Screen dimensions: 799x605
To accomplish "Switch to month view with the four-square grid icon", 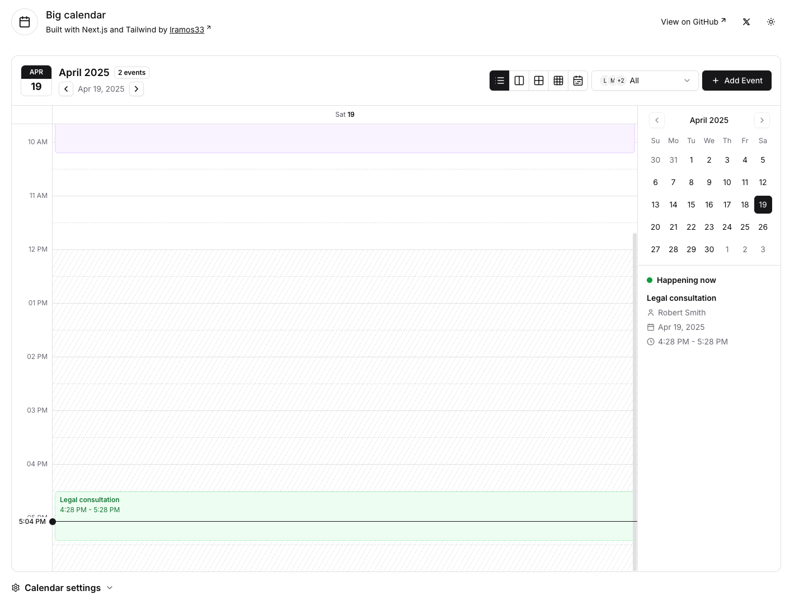I will pos(539,81).
